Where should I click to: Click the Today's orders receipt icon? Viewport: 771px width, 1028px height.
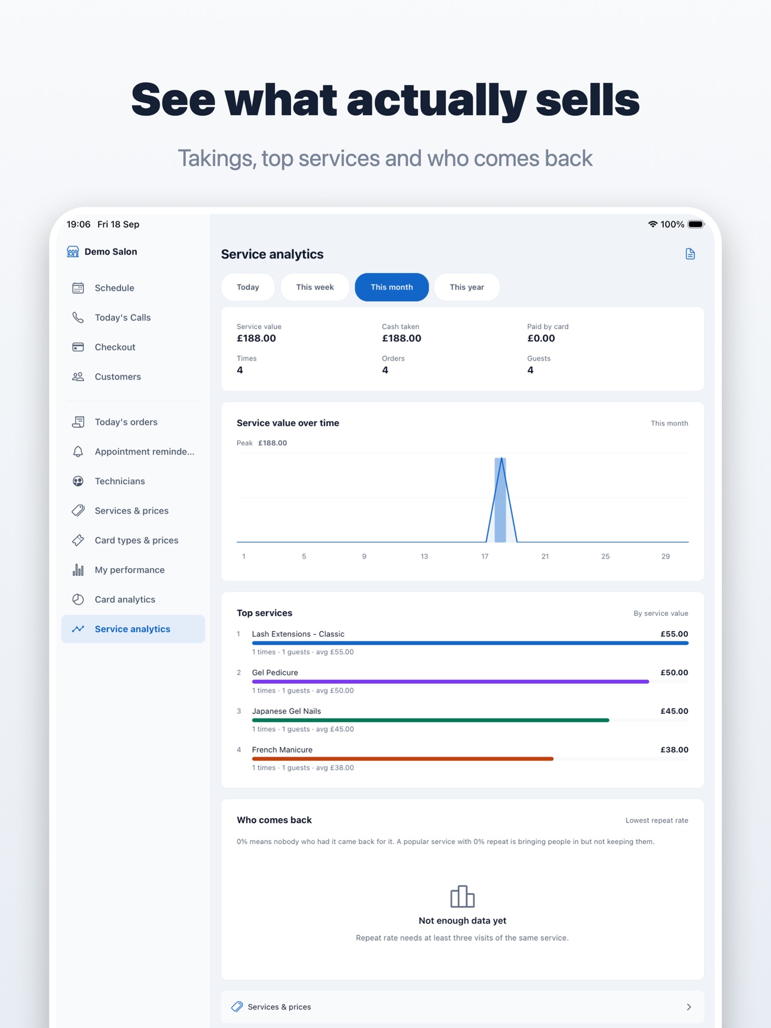[x=78, y=422]
